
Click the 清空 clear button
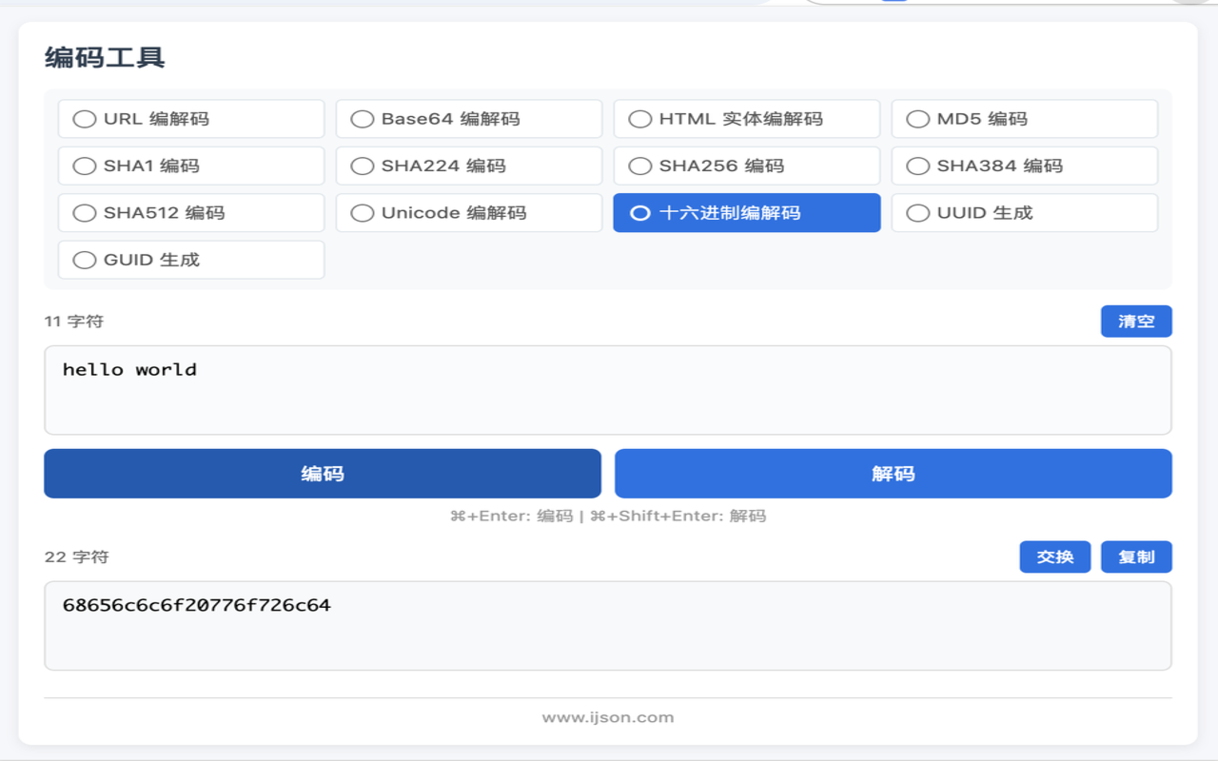click(x=1136, y=322)
